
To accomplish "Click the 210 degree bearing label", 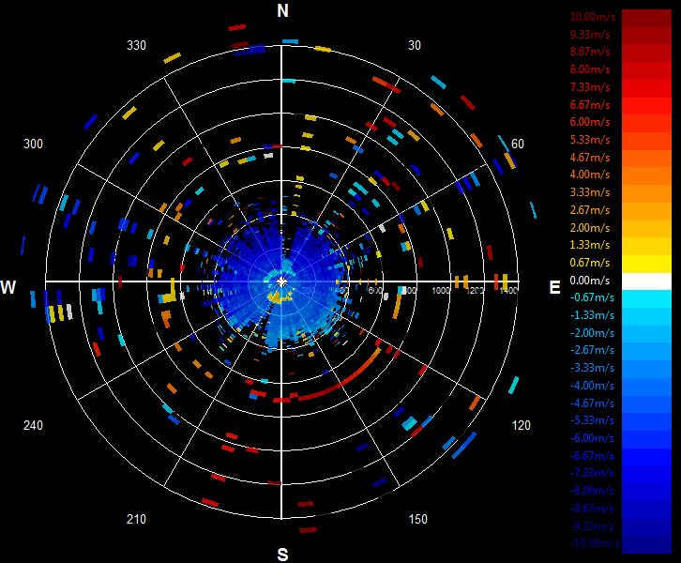I will pos(136,519).
